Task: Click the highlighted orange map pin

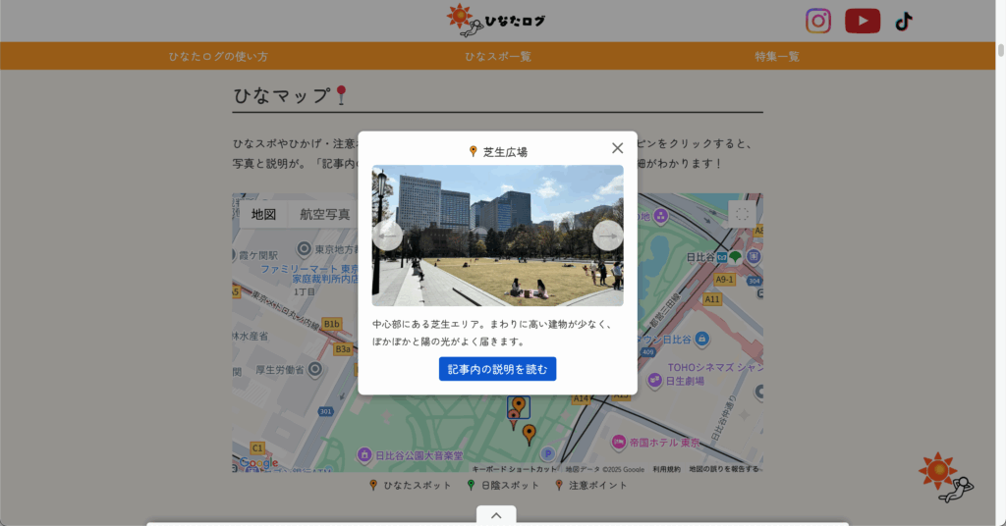Action: [519, 407]
